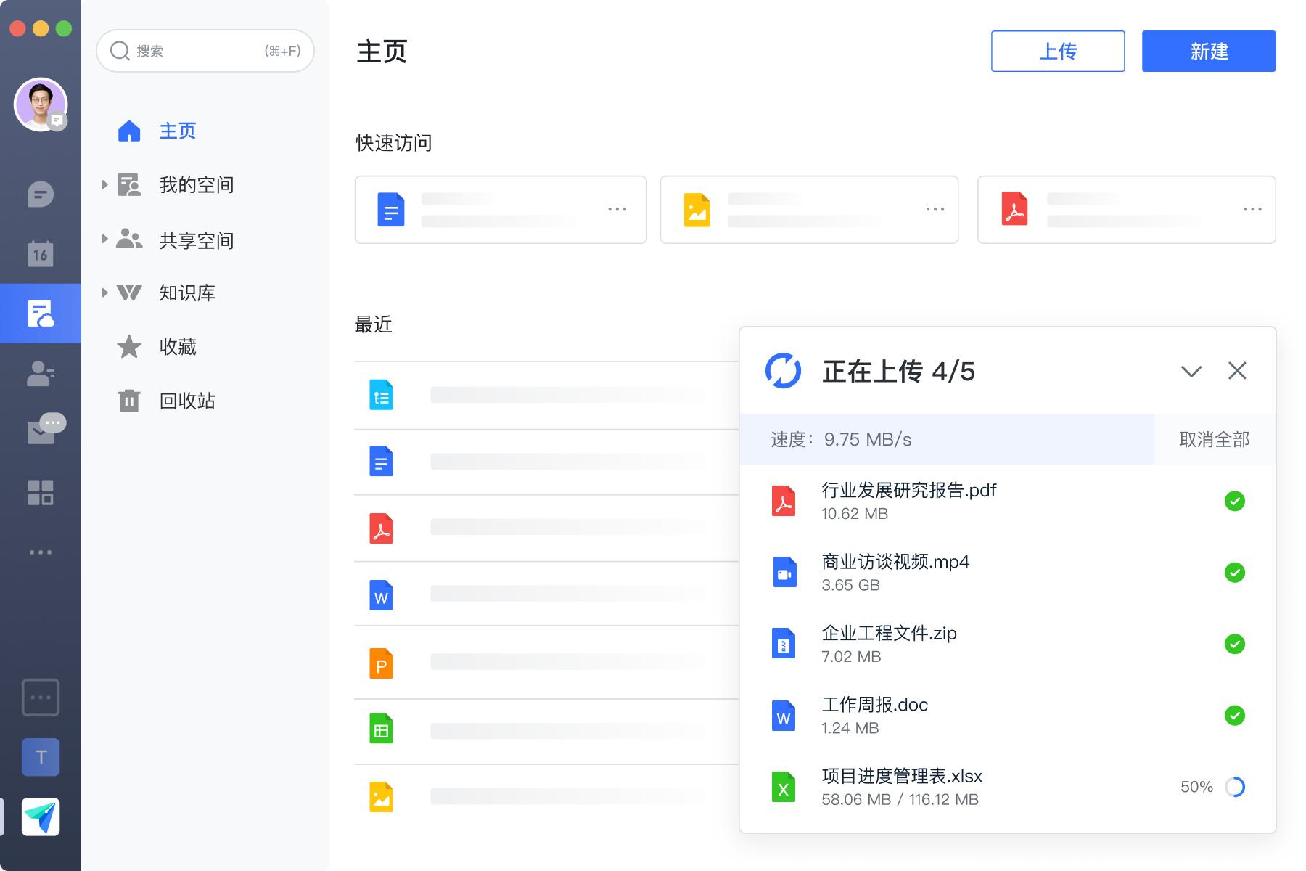1306x871 pixels.
Task: Open the paper plane app icon
Action: tap(41, 817)
